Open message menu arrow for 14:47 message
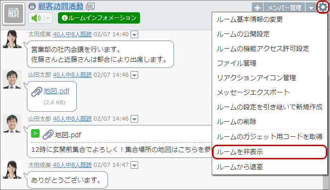Image resolution: width=330 pixels, height=190 pixels. (134, 165)
